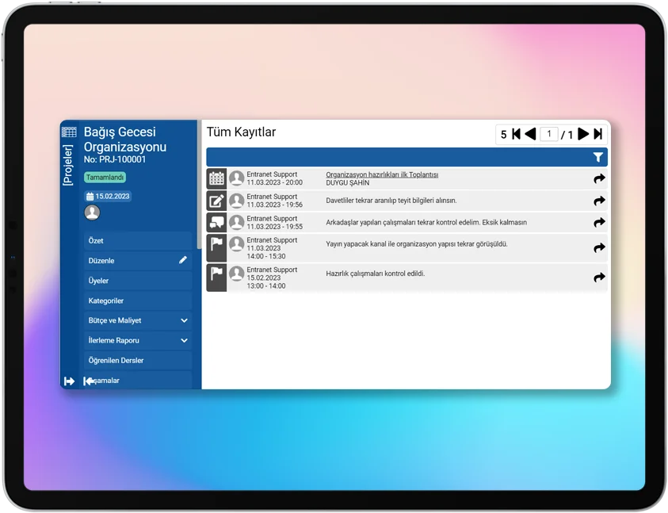668x513 pixels.
Task: Advance to the next page arrow
Action: click(x=583, y=134)
